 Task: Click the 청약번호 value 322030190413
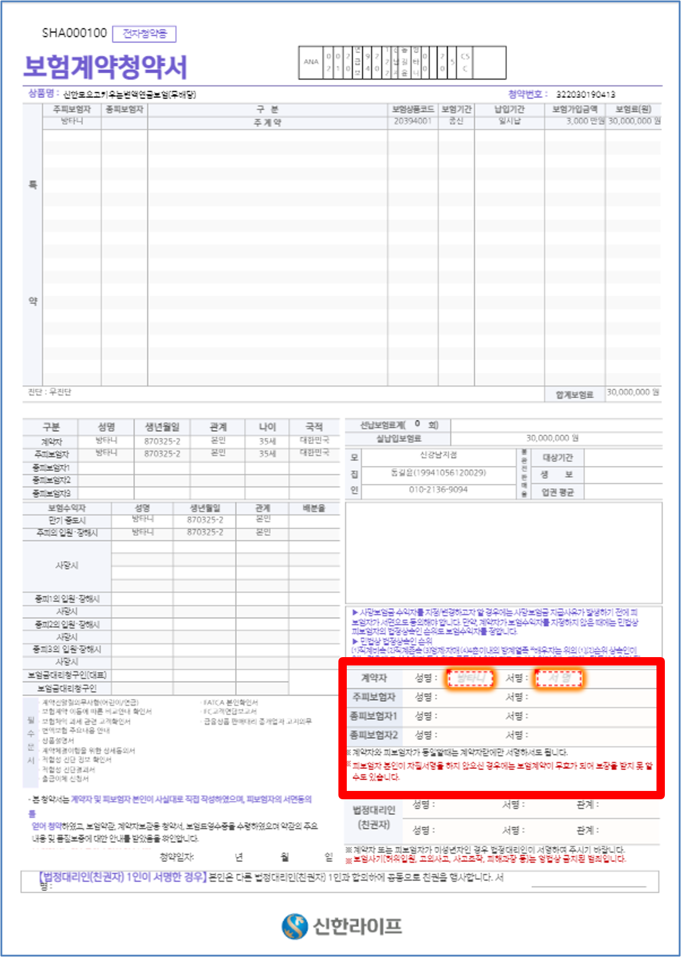[x=585, y=94]
